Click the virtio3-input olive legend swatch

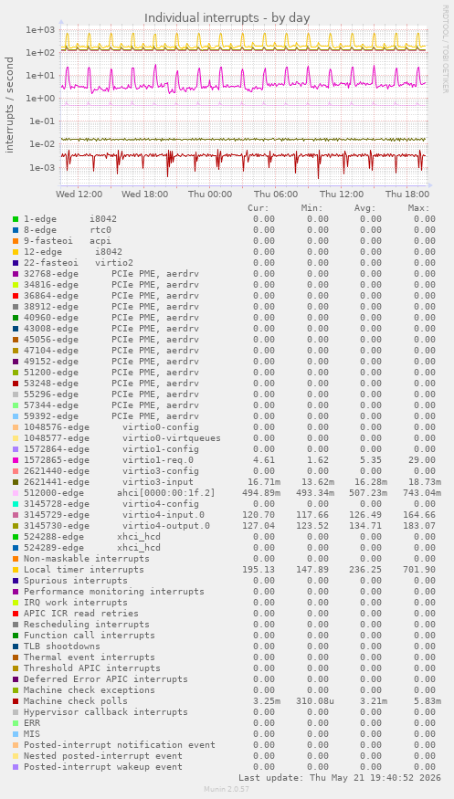point(16,482)
